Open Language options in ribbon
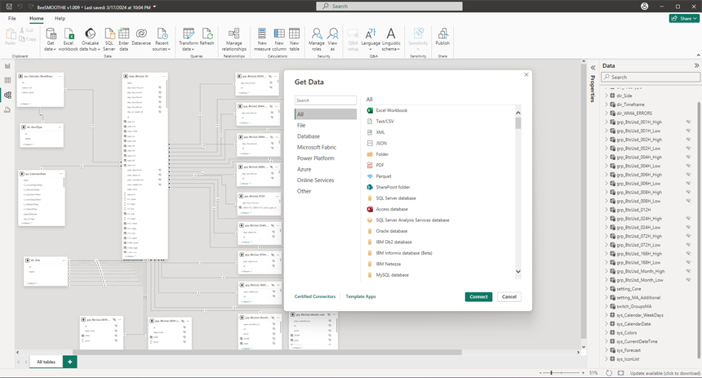Screen dimensions: 702x378 coord(371,39)
